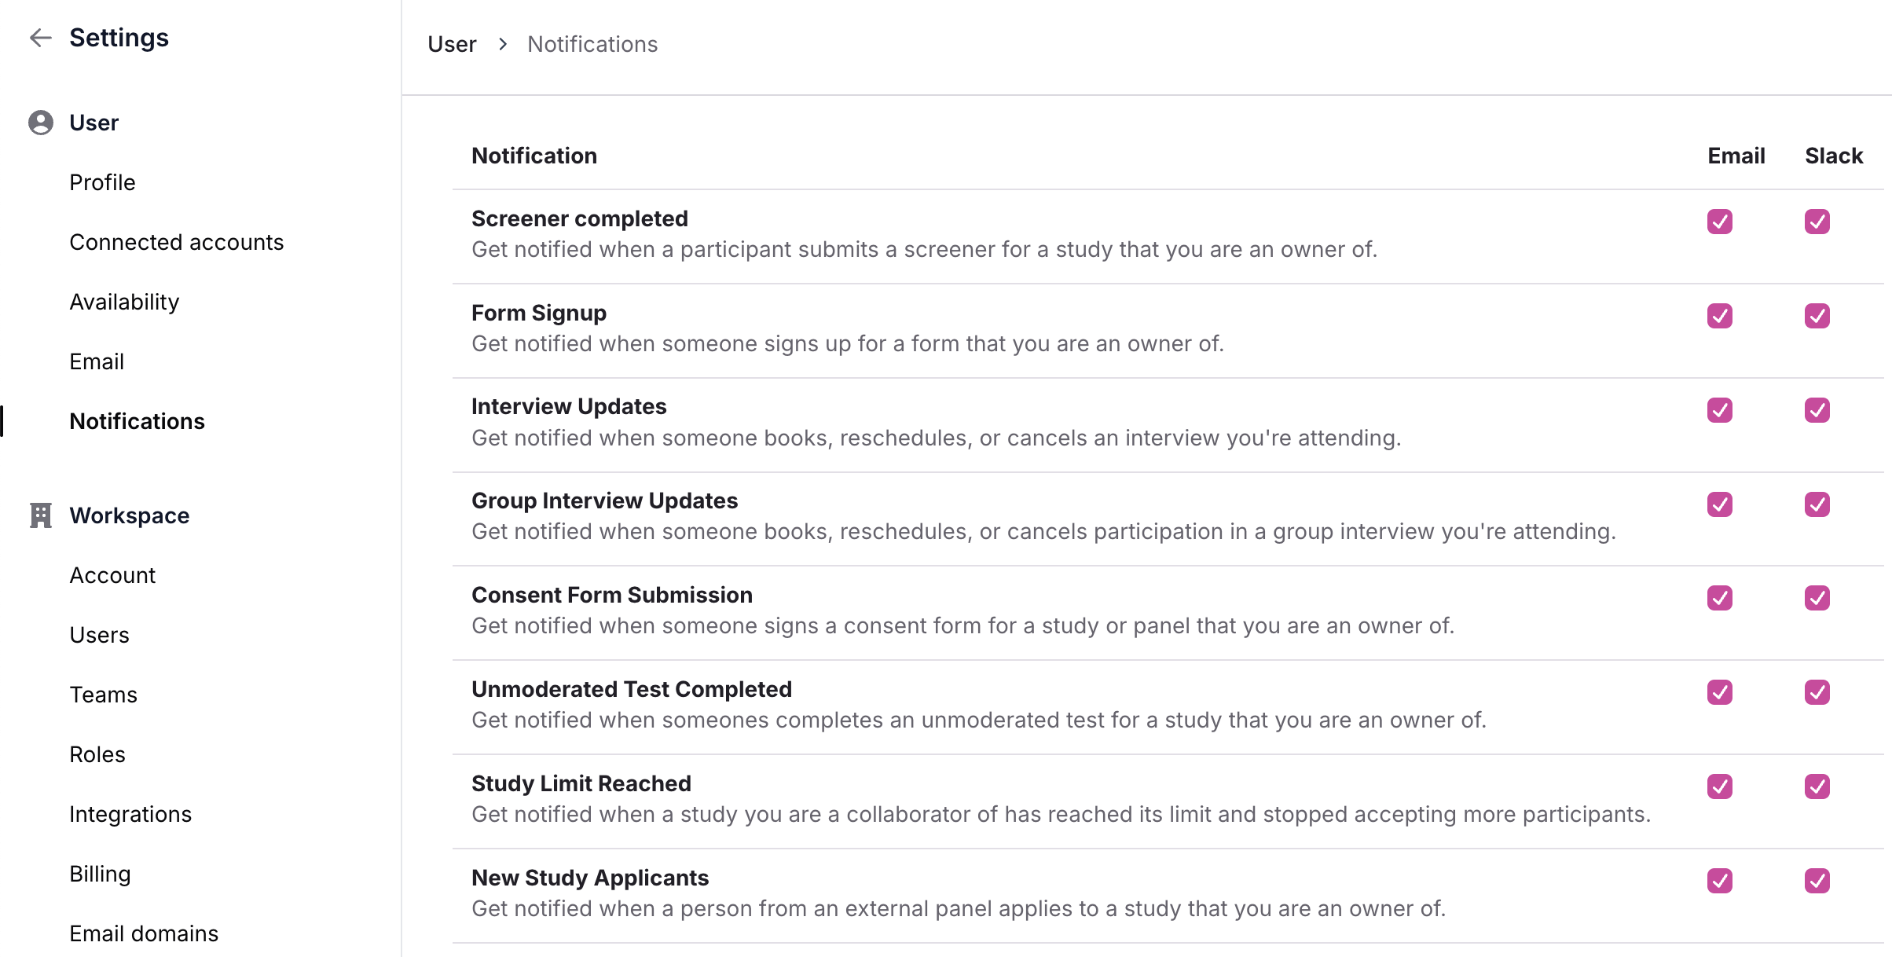This screenshot has width=1892, height=957.
Task: Open the Profile settings page
Action: click(102, 182)
